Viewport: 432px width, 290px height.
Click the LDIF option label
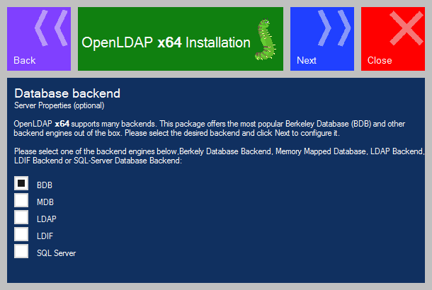pos(45,236)
